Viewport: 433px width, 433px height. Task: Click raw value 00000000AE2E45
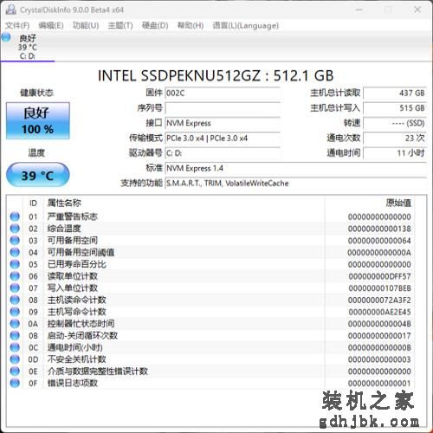(379, 312)
